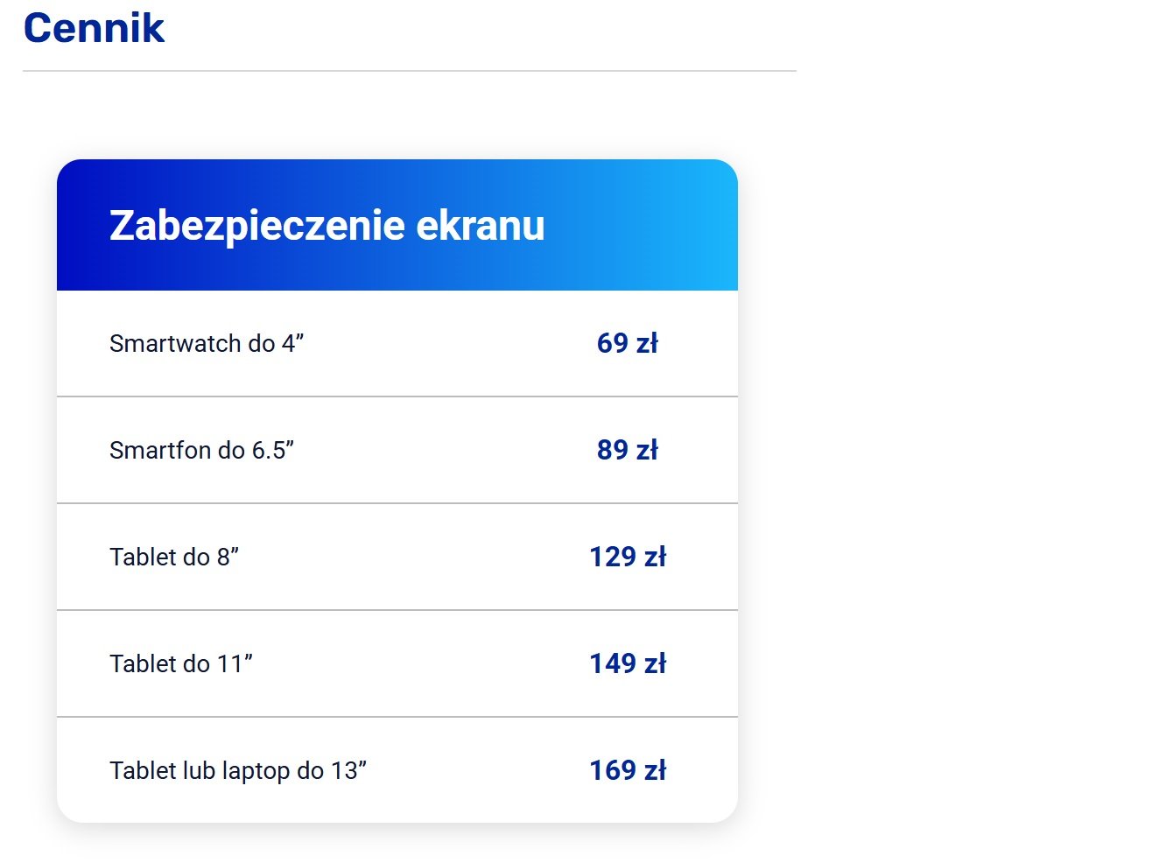Click the Cennik heading
The height and width of the screenshot is (863, 1173).
(94, 28)
